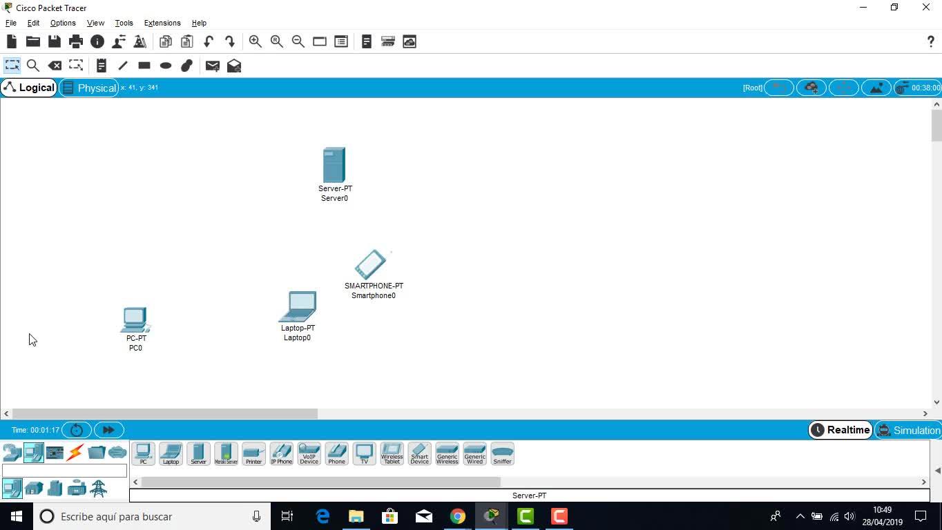Switch to the Physical workspace tab
The image size is (942, 530).
pos(89,88)
